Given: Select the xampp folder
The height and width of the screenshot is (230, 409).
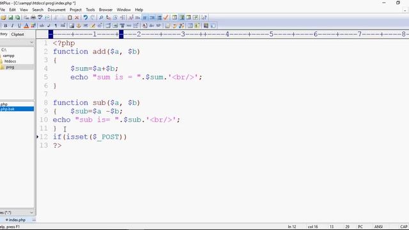Looking at the screenshot, I should pyautogui.click(x=8, y=56).
